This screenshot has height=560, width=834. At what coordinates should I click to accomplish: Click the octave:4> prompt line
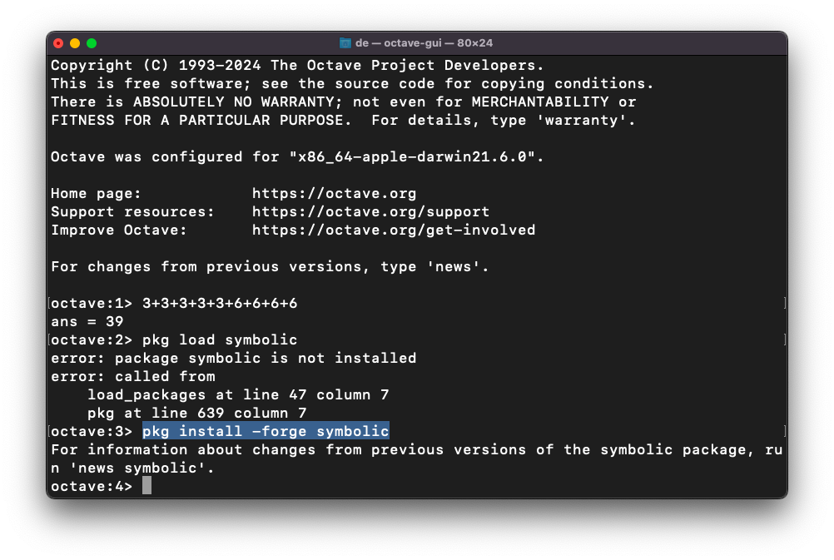[x=92, y=486]
